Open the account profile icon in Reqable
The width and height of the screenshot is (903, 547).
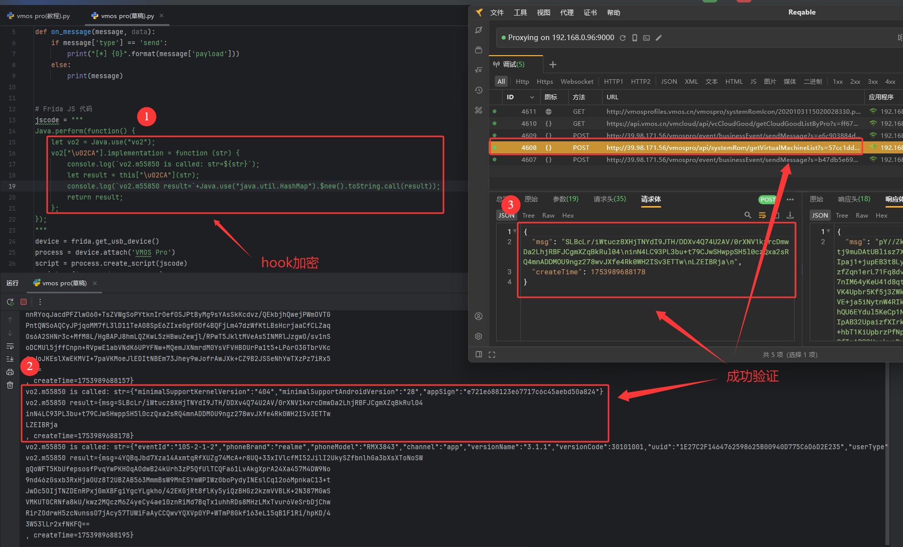pos(479,316)
